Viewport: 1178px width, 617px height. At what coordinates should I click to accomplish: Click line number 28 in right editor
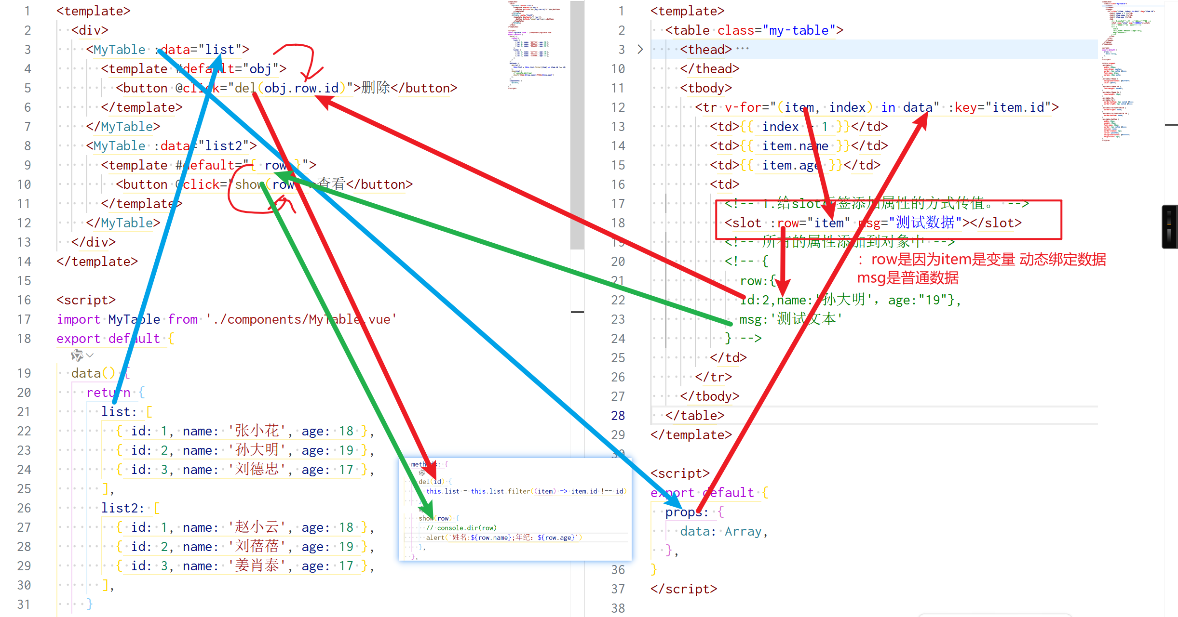pos(618,416)
